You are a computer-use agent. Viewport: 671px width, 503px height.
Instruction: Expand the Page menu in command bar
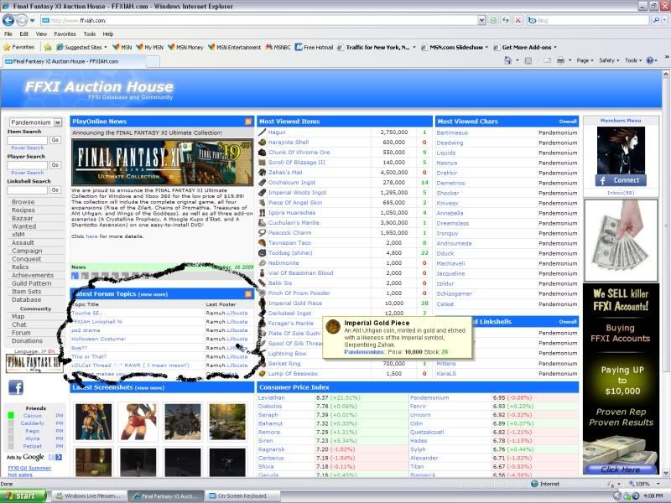(x=586, y=60)
